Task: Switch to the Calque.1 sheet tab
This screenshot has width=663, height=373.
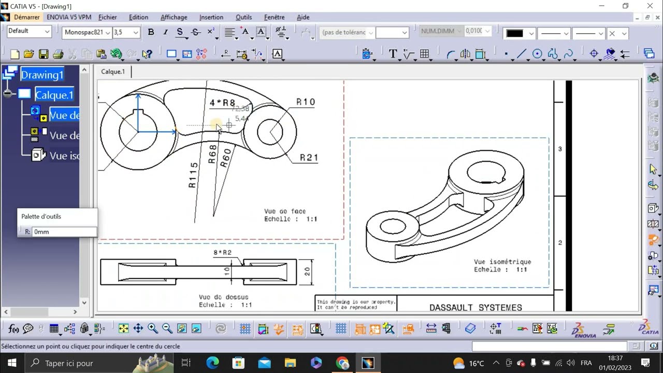Action: [x=113, y=71]
